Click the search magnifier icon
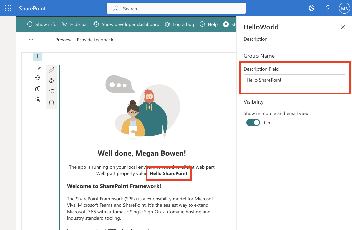 click(116, 9)
